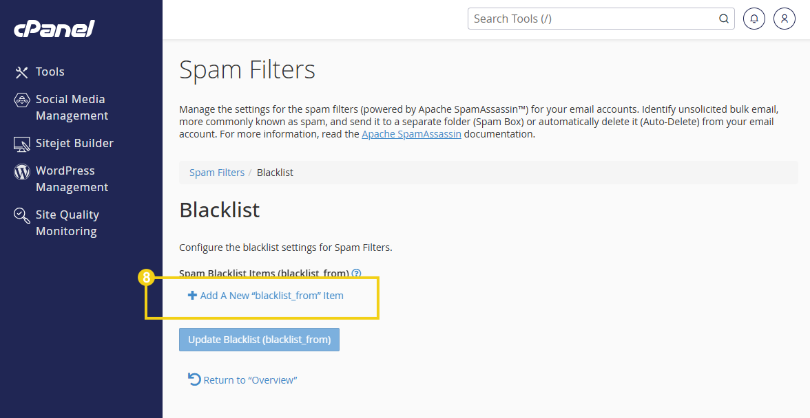This screenshot has width=810, height=418.
Task: Click the Sitejet Builder icon
Action: coord(22,144)
